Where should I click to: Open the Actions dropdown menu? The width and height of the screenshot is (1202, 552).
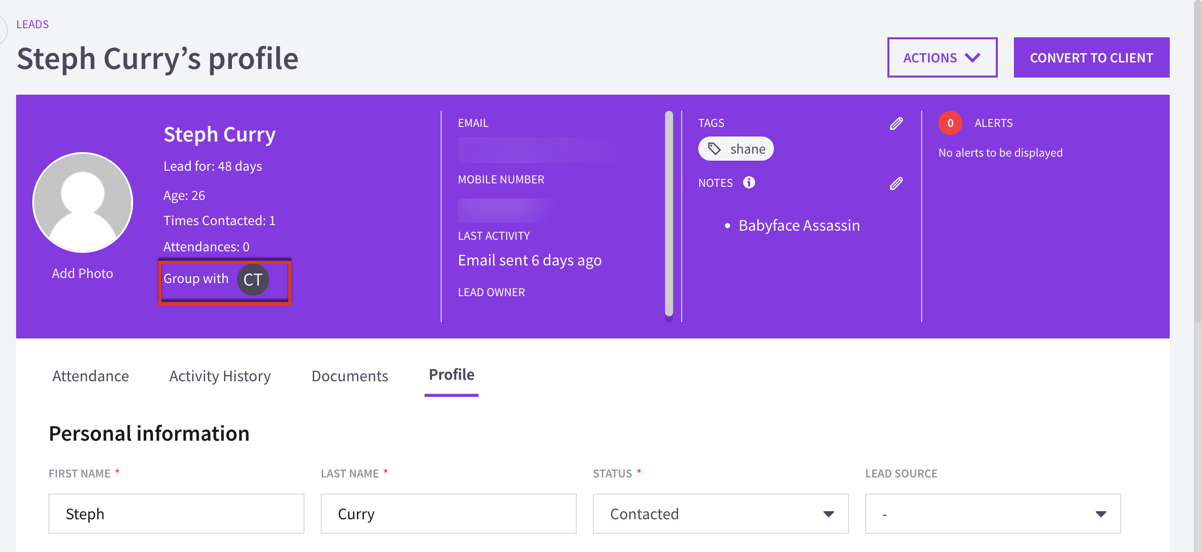942,57
